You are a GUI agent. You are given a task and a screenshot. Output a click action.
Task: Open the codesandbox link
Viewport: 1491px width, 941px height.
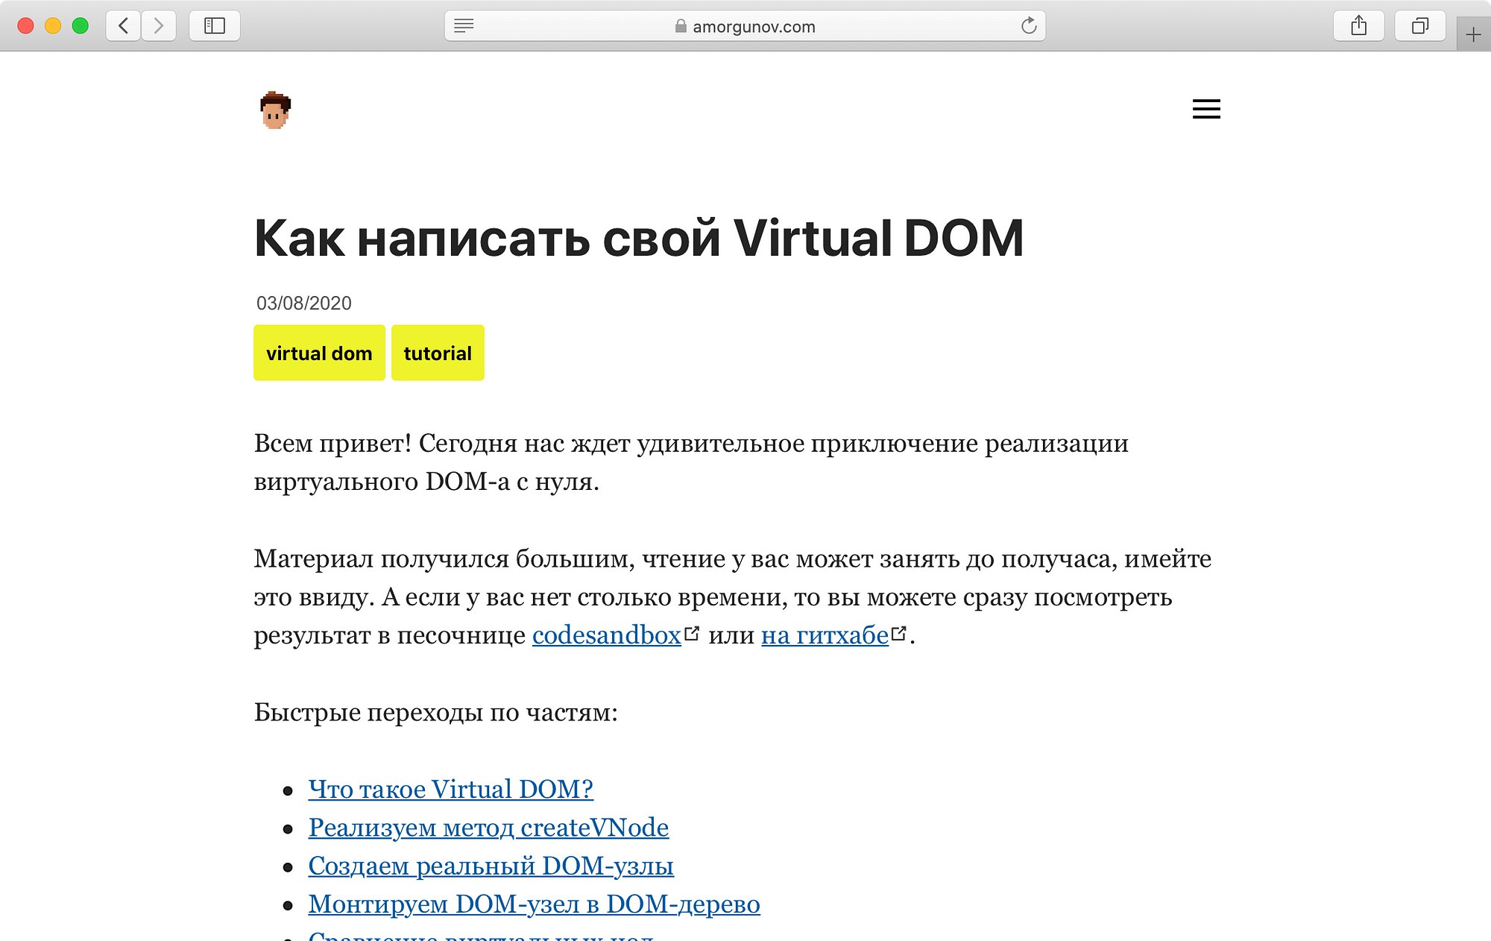[606, 635]
